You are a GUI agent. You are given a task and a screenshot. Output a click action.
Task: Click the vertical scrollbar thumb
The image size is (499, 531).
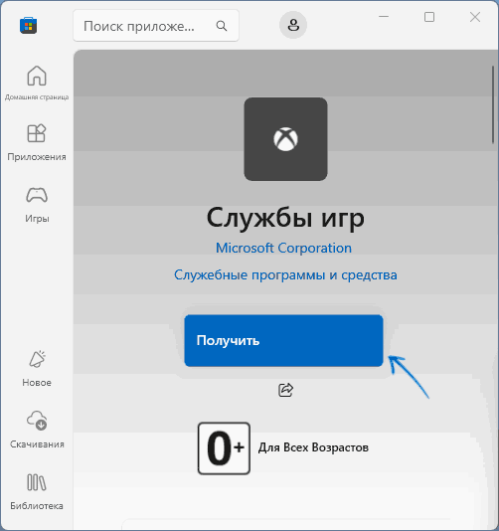[x=493, y=105]
